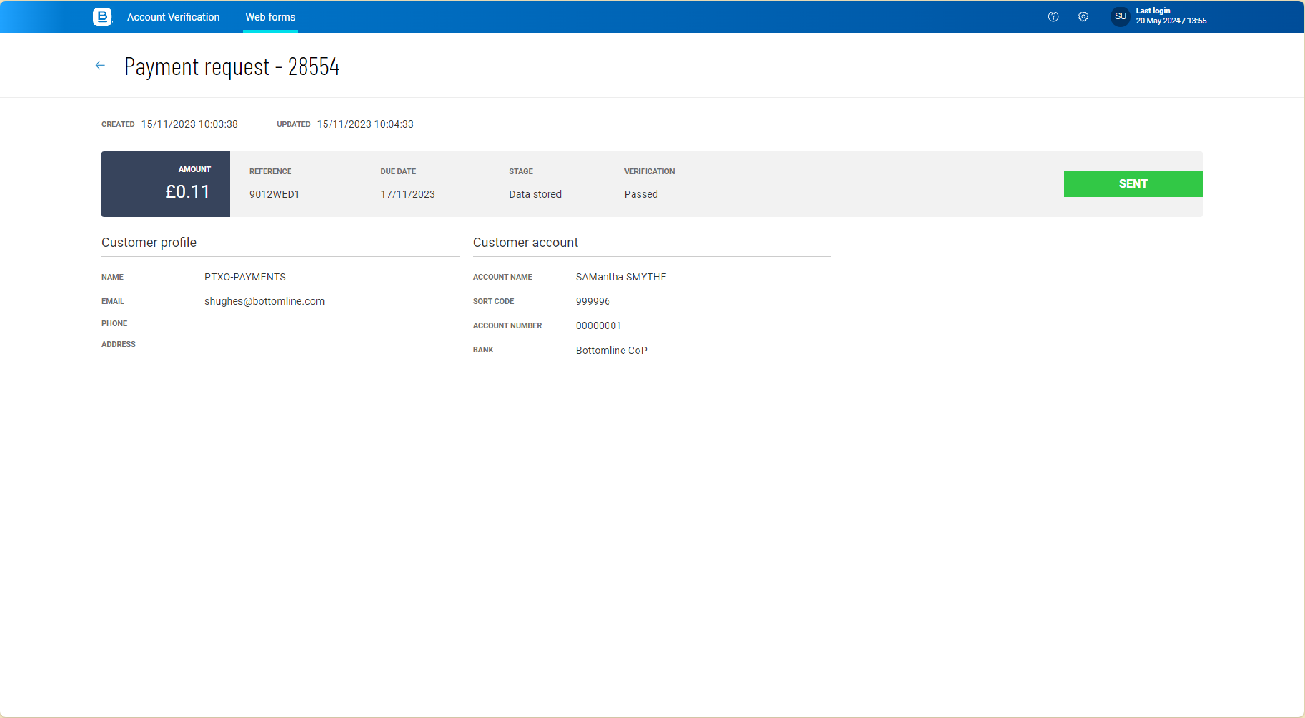
Task: Click the green SENT status button
Action: [x=1133, y=184]
